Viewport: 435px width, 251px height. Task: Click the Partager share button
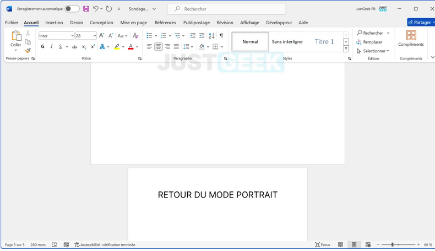(421, 22)
